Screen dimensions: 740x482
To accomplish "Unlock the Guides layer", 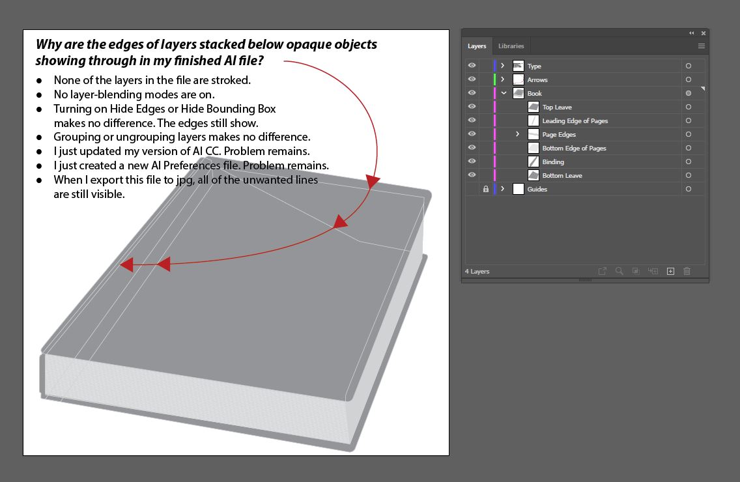I will pyautogui.click(x=486, y=189).
